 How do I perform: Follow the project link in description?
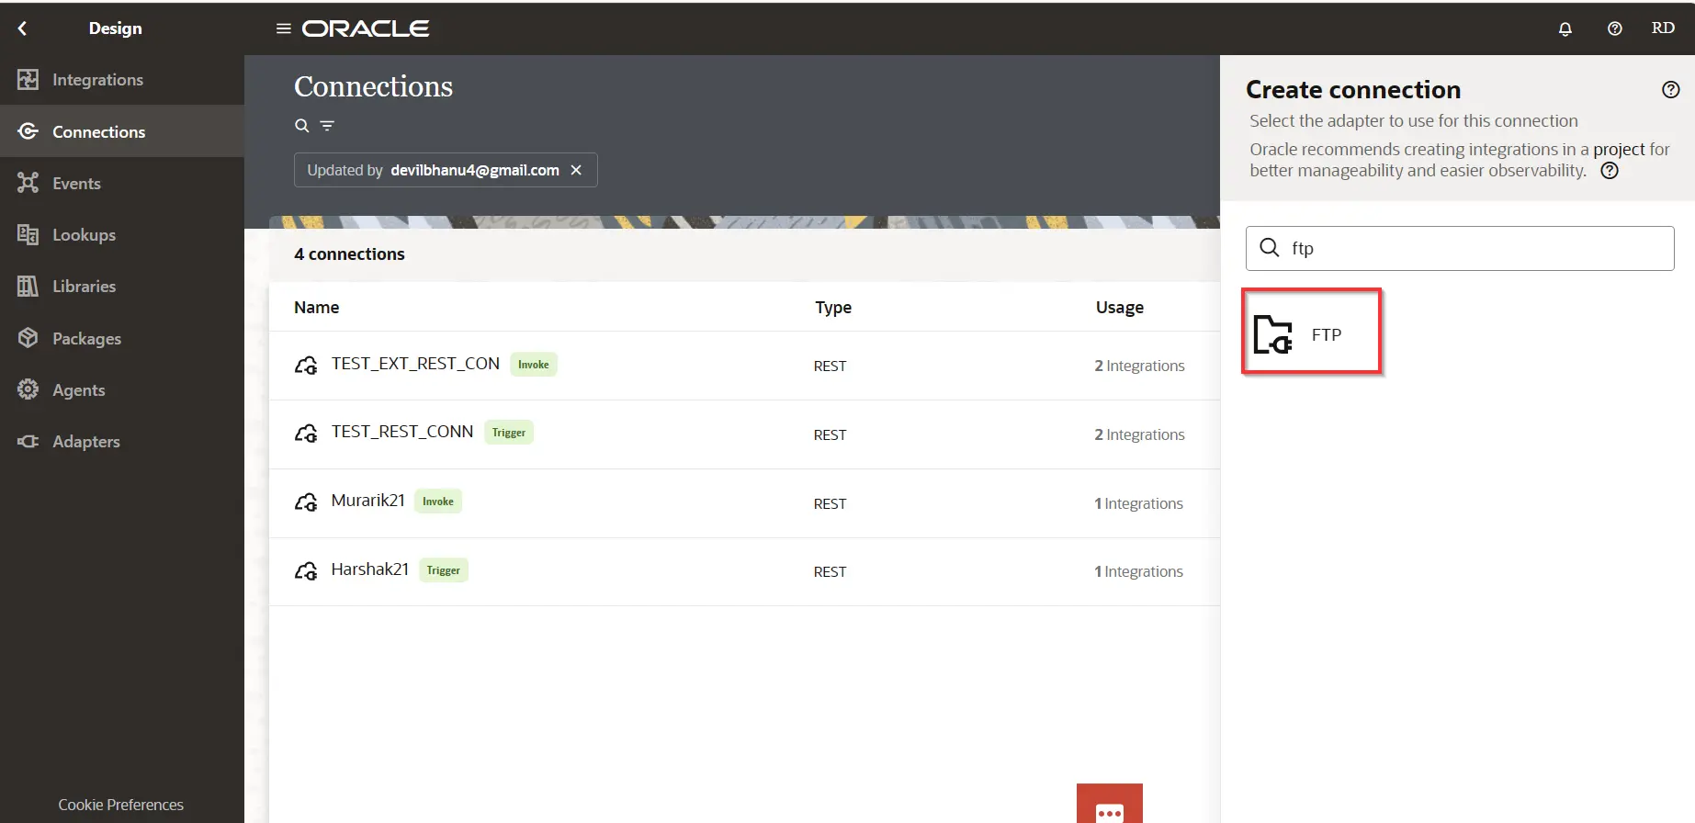point(1618,150)
